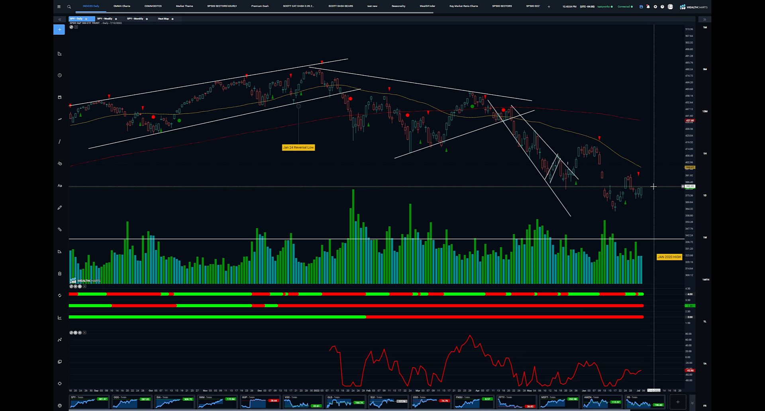Switch to COMMODITIES workspace tab
765x411 pixels.
[153, 6]
